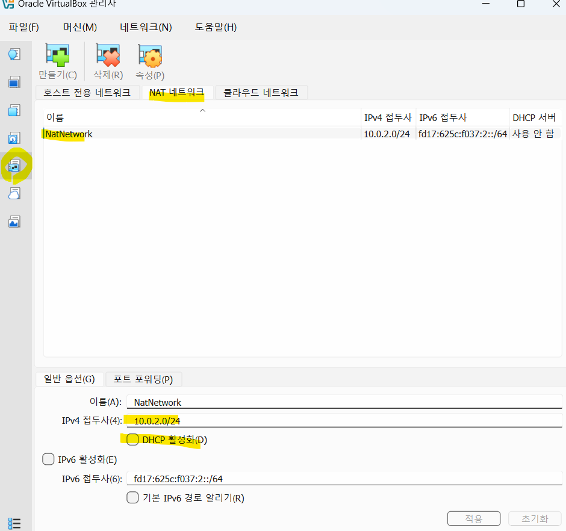The width and height of the screenshot is (566, 531).
Task: Open the 도움말(H) menu
Action: pyautogui.click(x=216, y=27)
